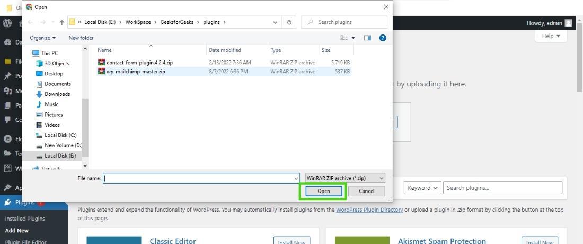Open the File name dropdown arrow
Image resolution: width=583 pixels, height=244 pixels.
click(x=296, y=179)
